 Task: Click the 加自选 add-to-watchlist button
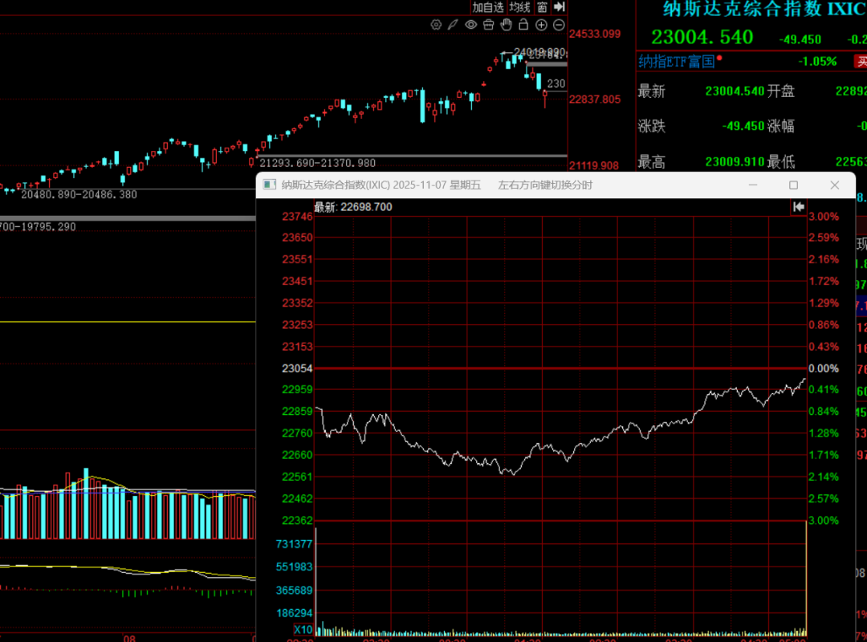click(488, 7)
